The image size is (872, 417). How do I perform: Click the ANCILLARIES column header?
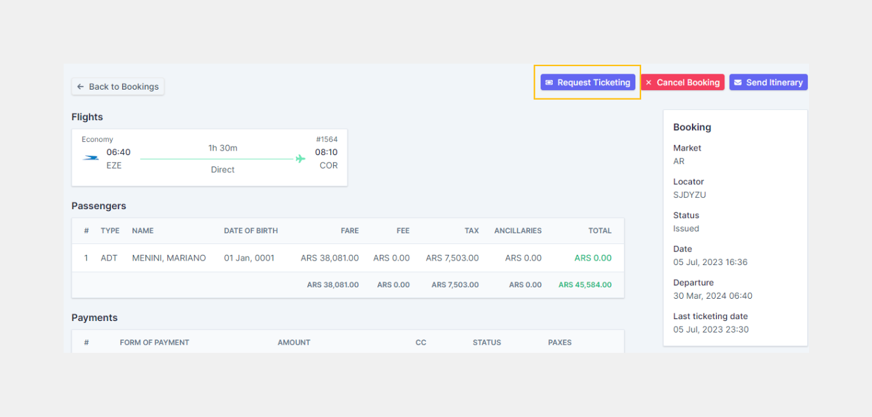tap(518, 231)
